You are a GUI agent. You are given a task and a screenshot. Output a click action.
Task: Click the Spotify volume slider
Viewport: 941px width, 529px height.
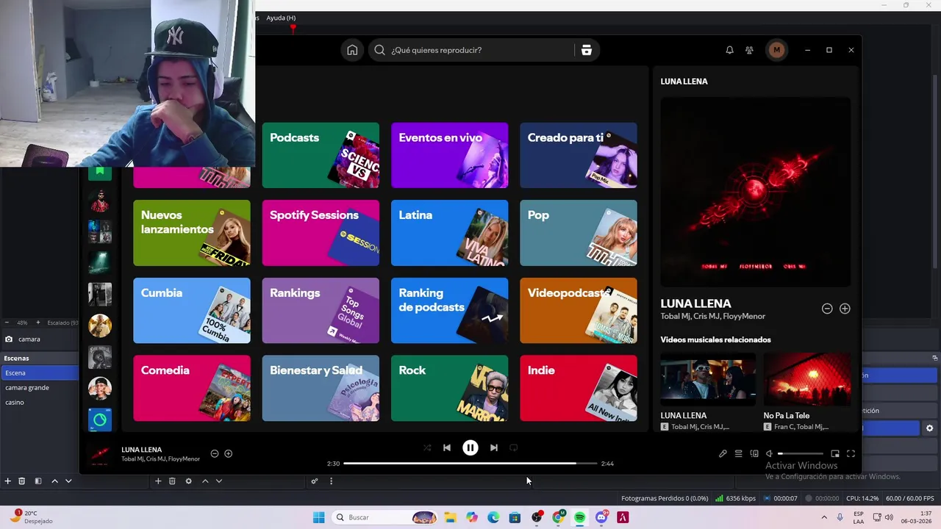click(801, 454)
